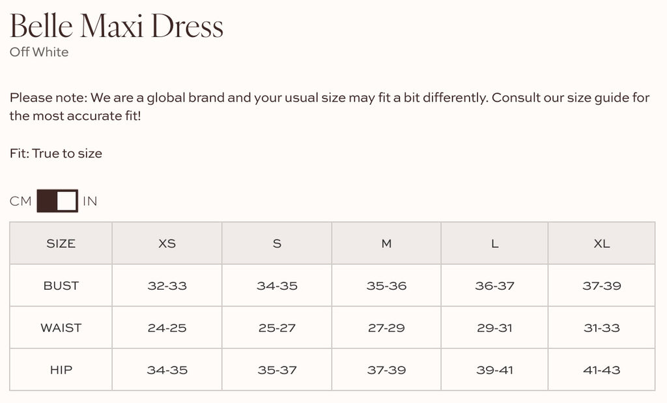Select the S column header
Viewport: 667px width, 403px height.
click(x=277, y=243)
